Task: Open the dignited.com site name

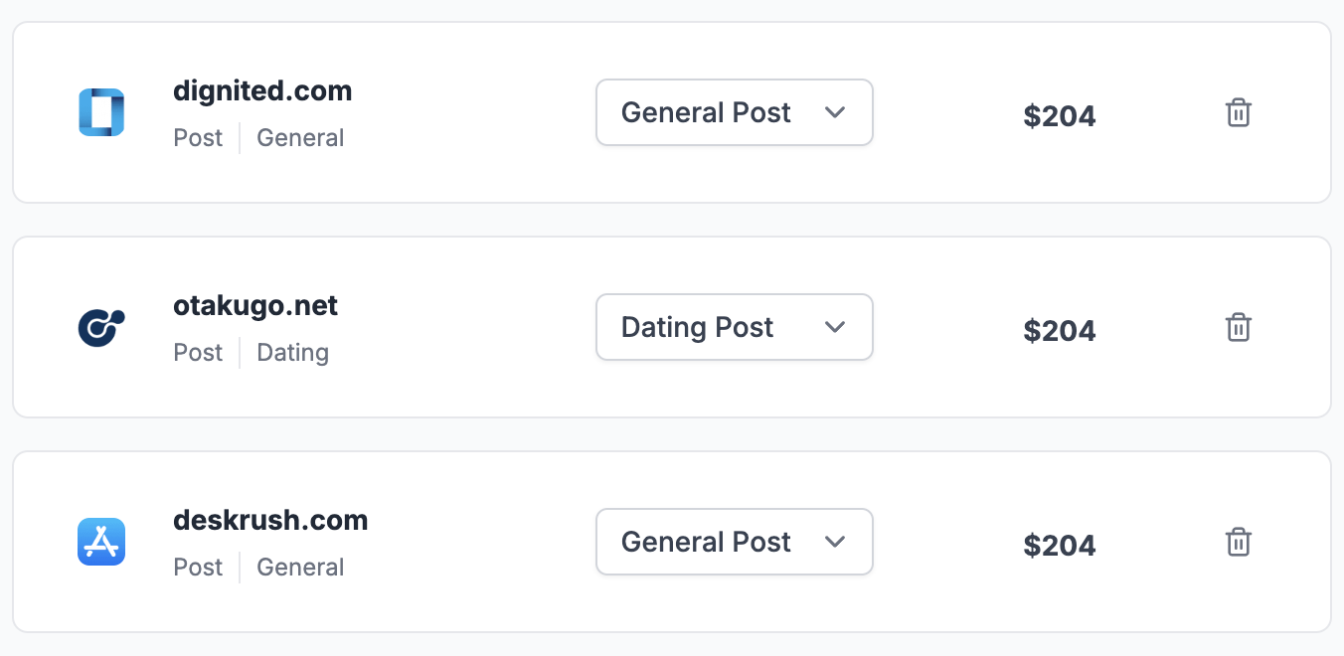Action: pyautogui.click(x=262, y=91)
